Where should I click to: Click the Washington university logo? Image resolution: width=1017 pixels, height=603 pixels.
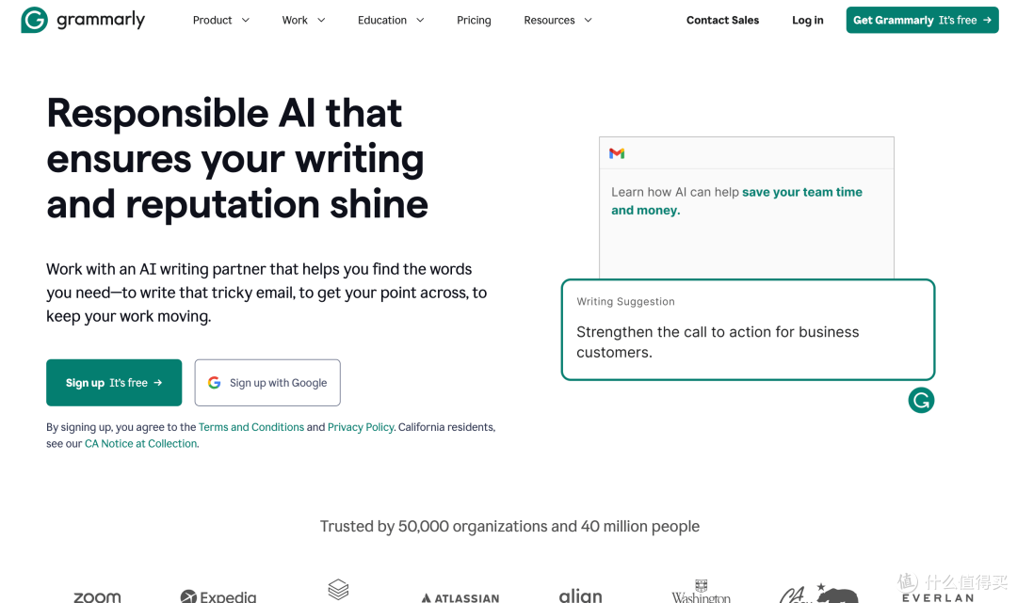click(x=702, y=592)
